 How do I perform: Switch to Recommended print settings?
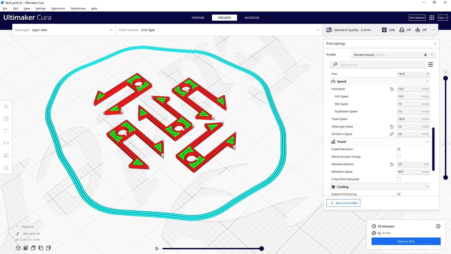(343, 203)
